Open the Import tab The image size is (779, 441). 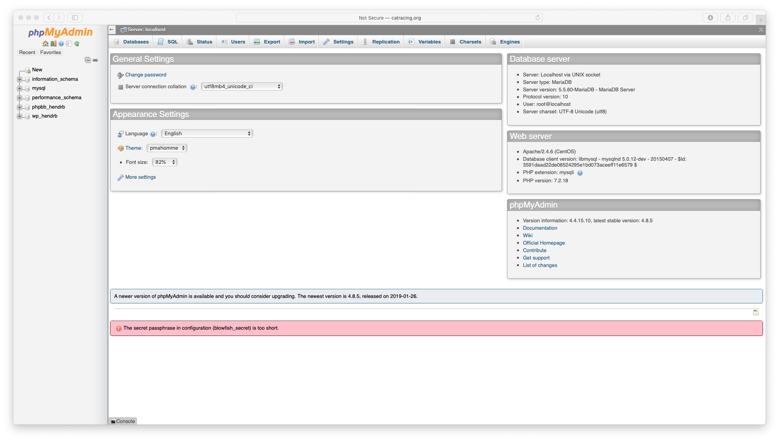point(301,42)
